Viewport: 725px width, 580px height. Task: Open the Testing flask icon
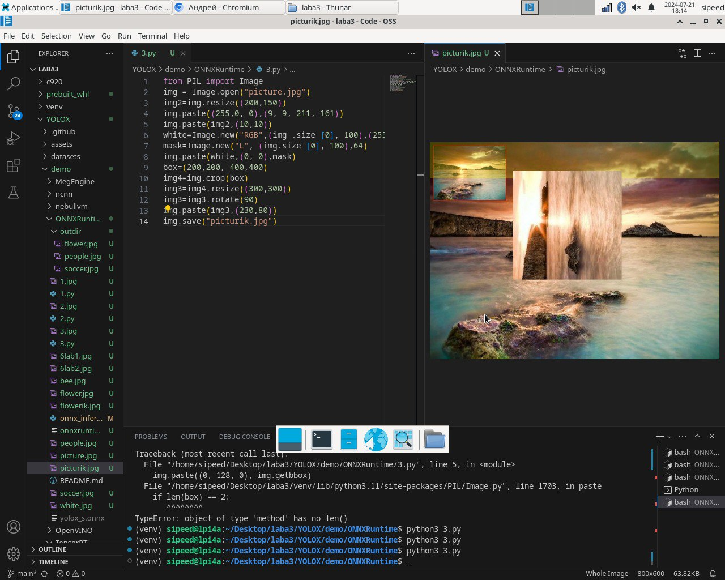(14, 193)
